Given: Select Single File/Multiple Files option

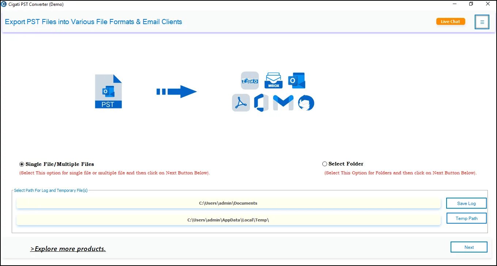Looking at the screenshot, I should [57, 164].
